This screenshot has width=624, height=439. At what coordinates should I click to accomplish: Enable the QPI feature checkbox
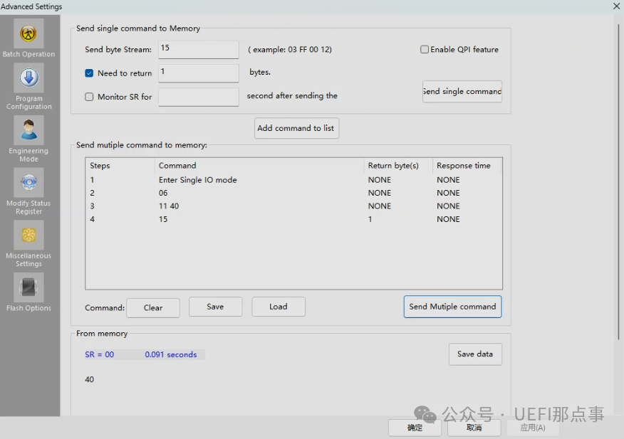pos(425,50)
